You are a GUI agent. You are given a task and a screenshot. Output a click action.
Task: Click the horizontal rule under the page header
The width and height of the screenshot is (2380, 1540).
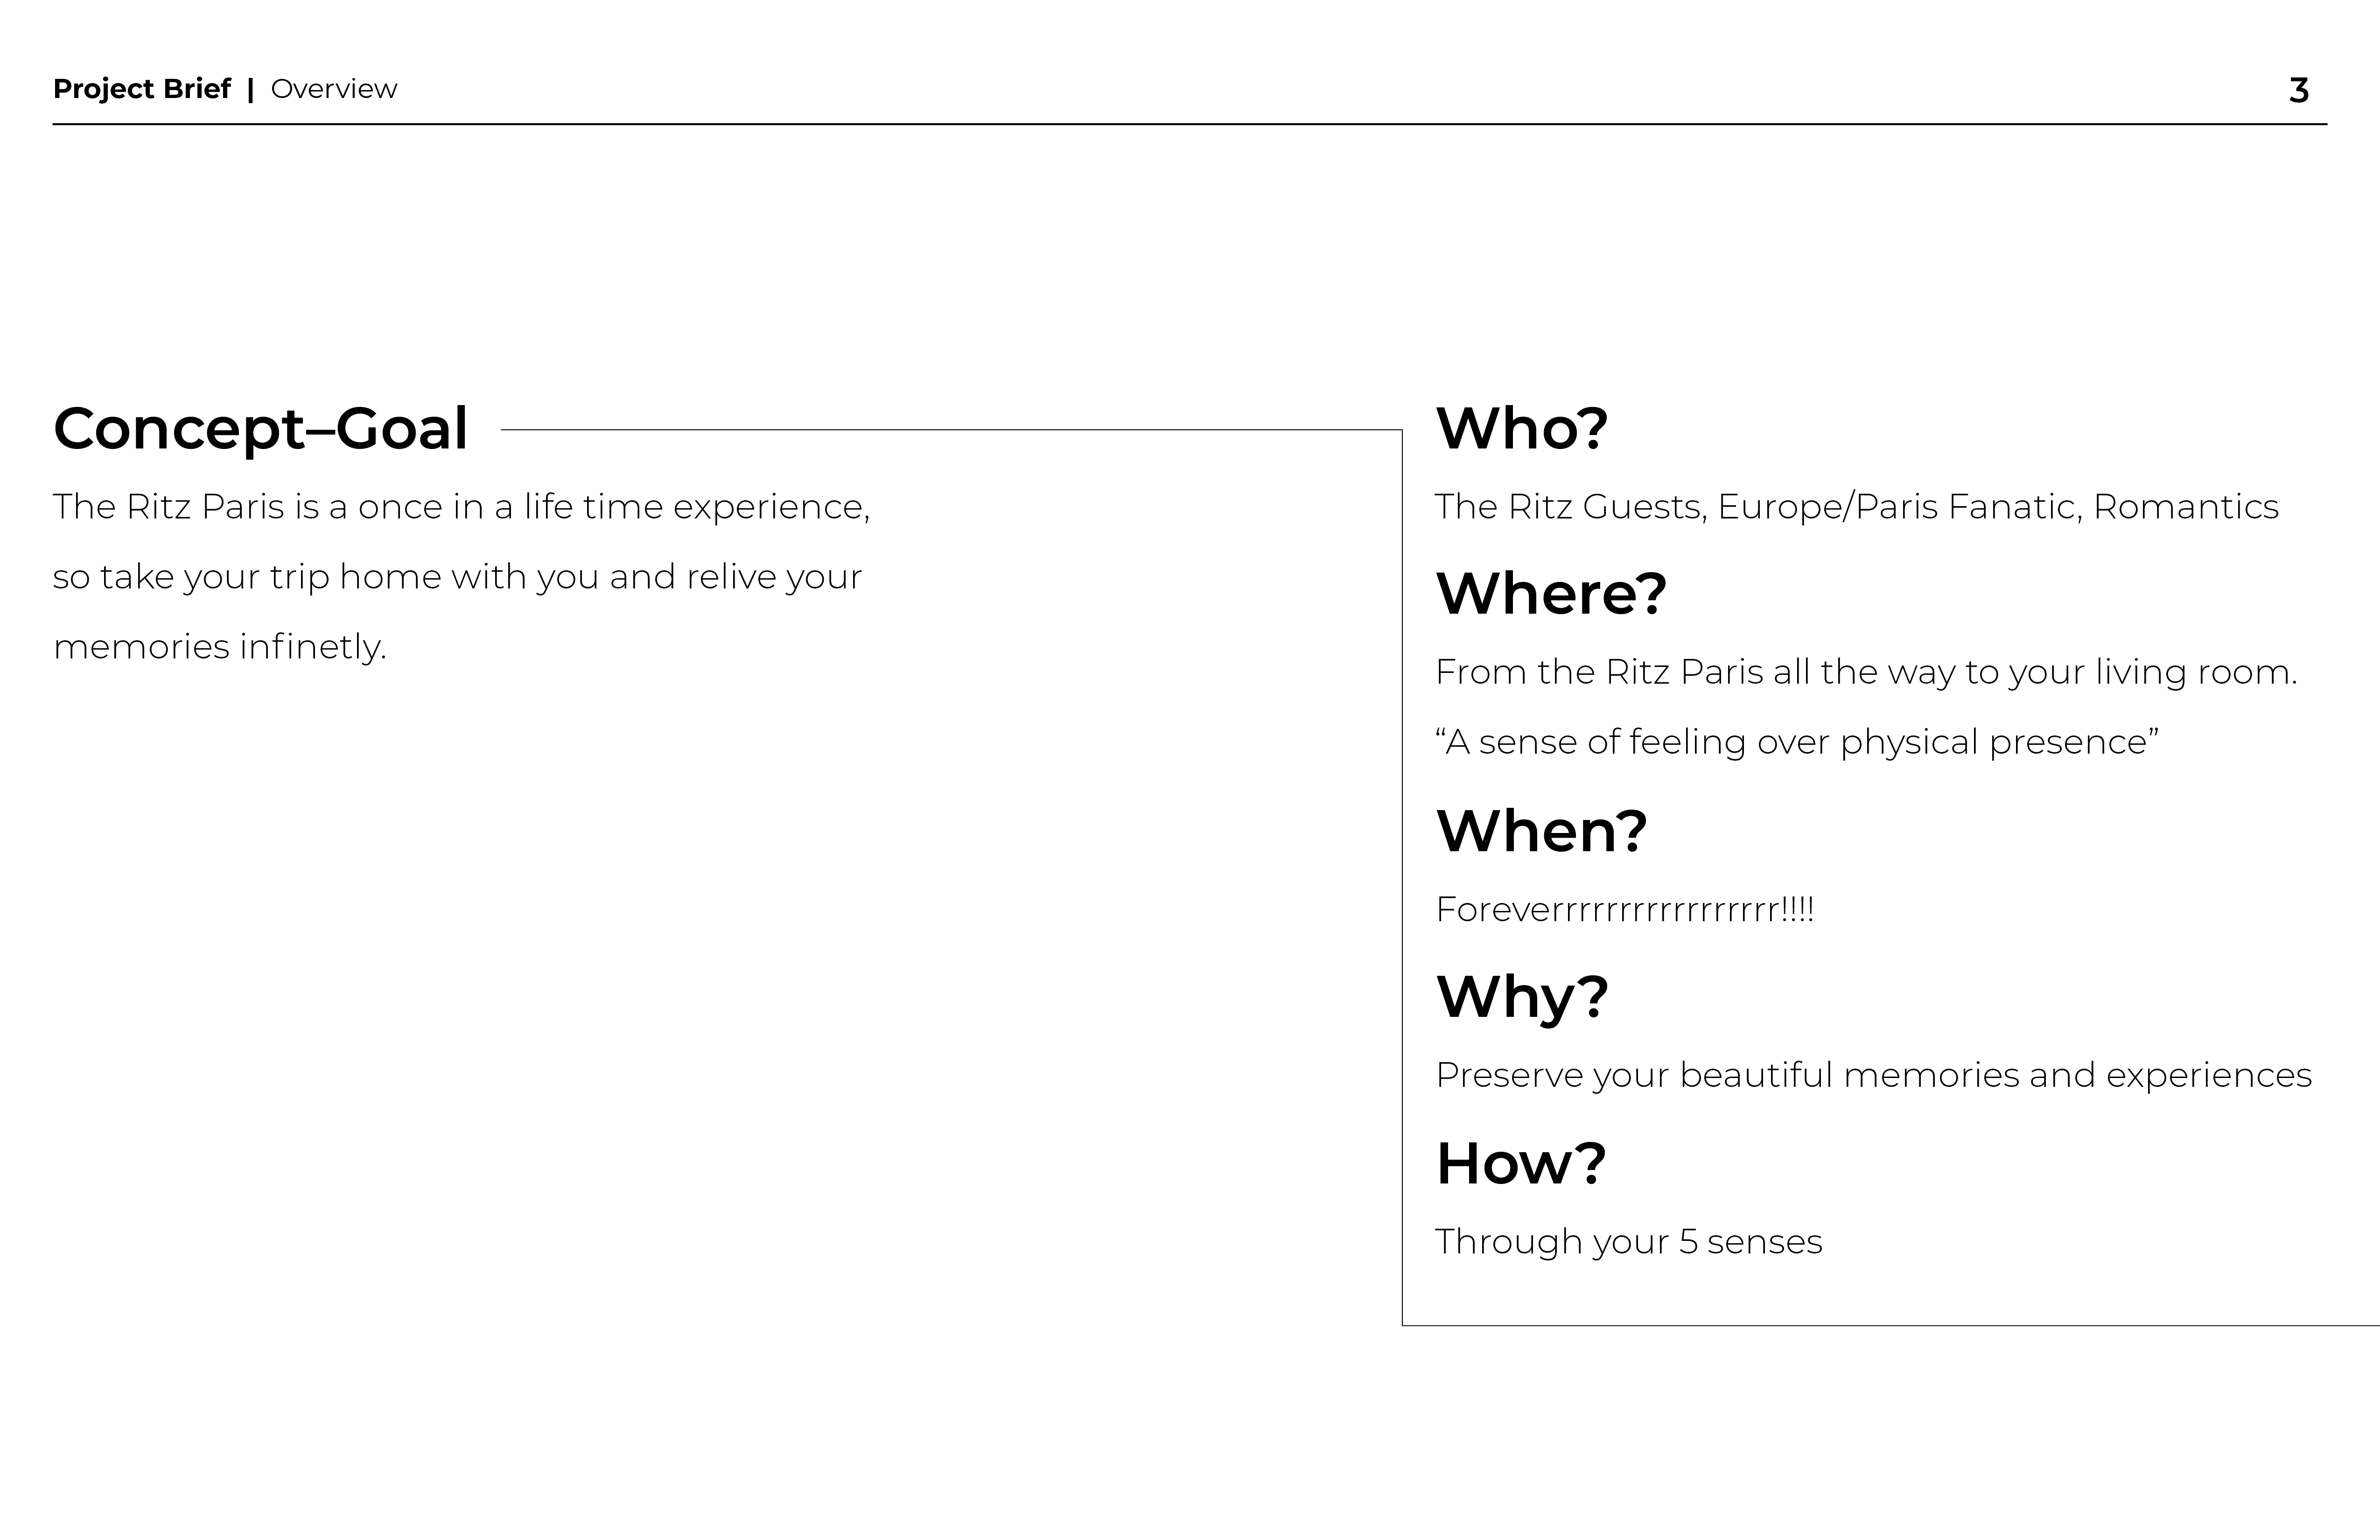(x=1190, y=124)
